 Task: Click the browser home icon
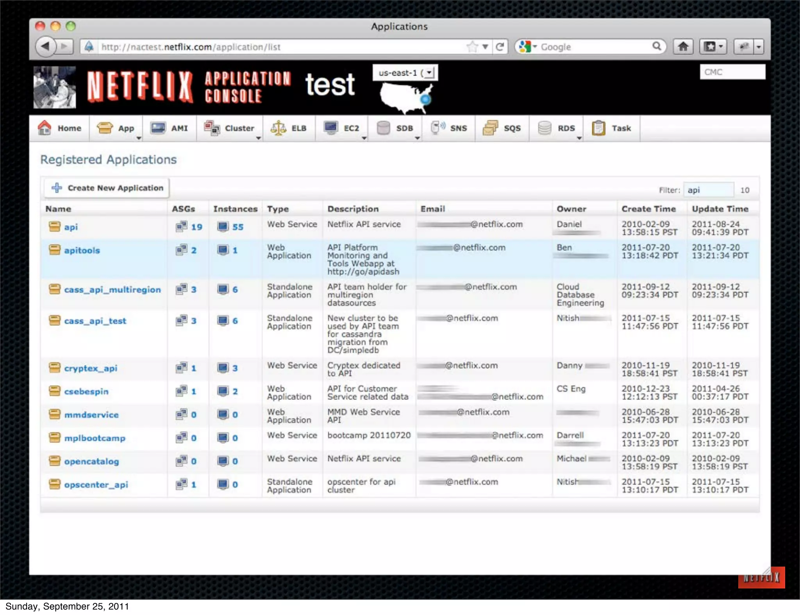[x=683, y=47]
